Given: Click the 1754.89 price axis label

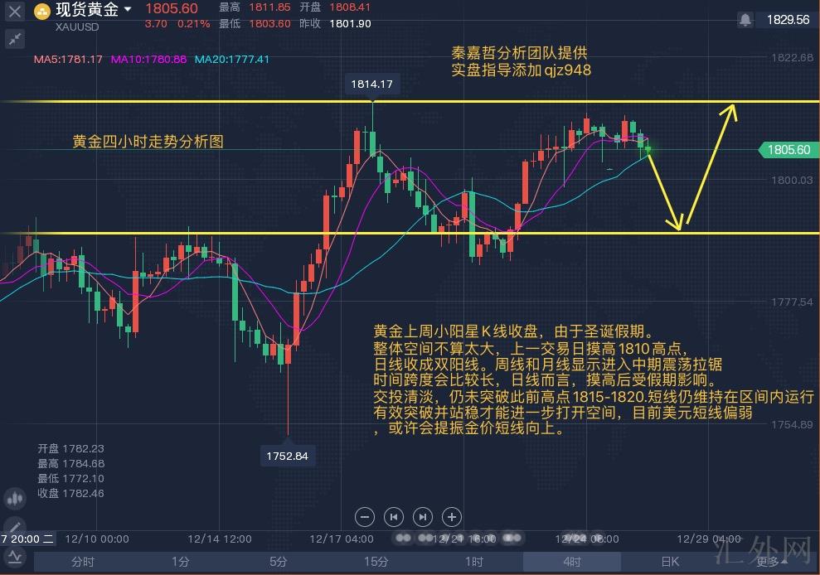Looking at the screenshot, I should [x=792, y=424].
